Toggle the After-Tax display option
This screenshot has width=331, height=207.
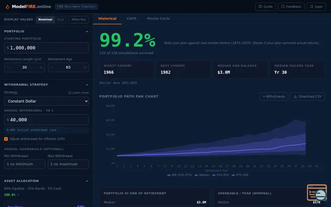79,19
